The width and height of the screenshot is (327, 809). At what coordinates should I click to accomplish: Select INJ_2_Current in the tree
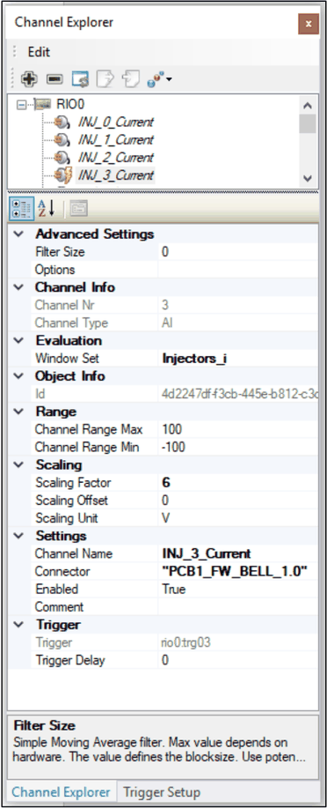click(115, 158)
